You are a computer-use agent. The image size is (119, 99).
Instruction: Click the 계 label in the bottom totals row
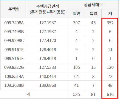[28, 94]
